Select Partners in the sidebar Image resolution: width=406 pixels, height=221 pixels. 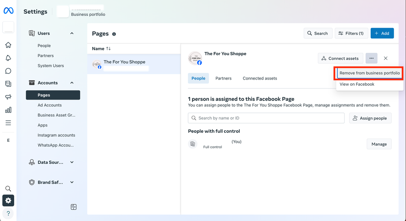(46, 56)
